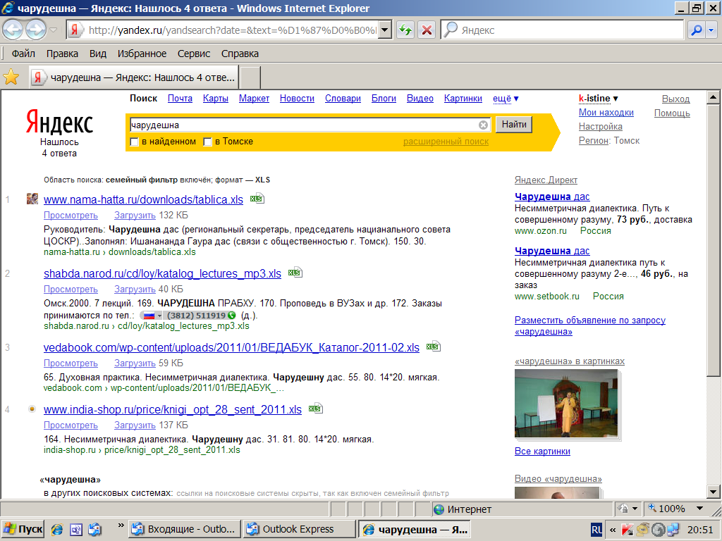The image size is (722, 541).
Task: Clear the Yandex query with the round X
Action: pos(483,125)
